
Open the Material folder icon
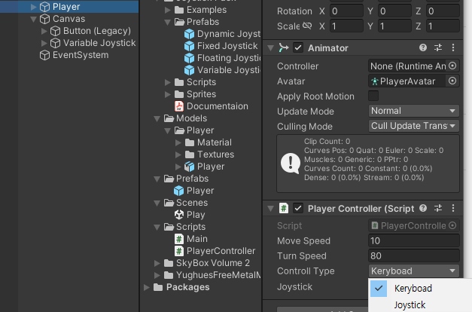(190, 142)
